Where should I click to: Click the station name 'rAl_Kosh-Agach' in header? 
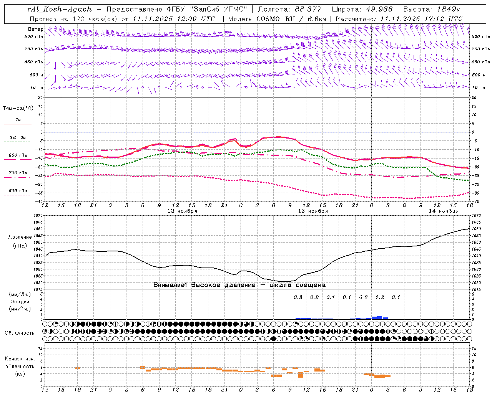[x=60, y=9]
